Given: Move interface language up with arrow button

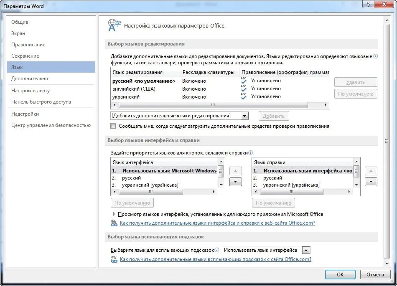Looking at the screenshot, I should pyautogui.click(x=235, y=171).
